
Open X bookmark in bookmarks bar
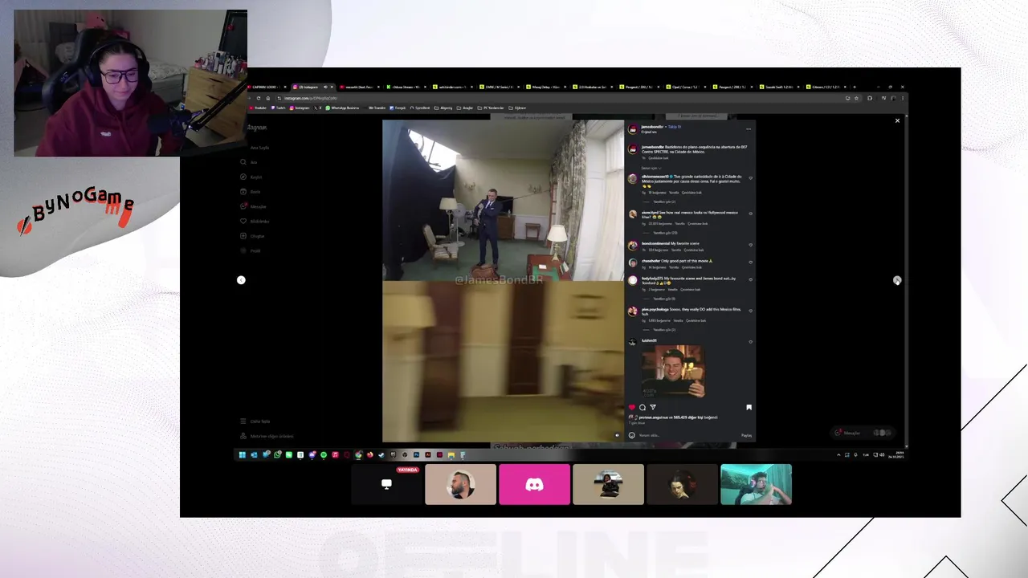tap(317, 108)
